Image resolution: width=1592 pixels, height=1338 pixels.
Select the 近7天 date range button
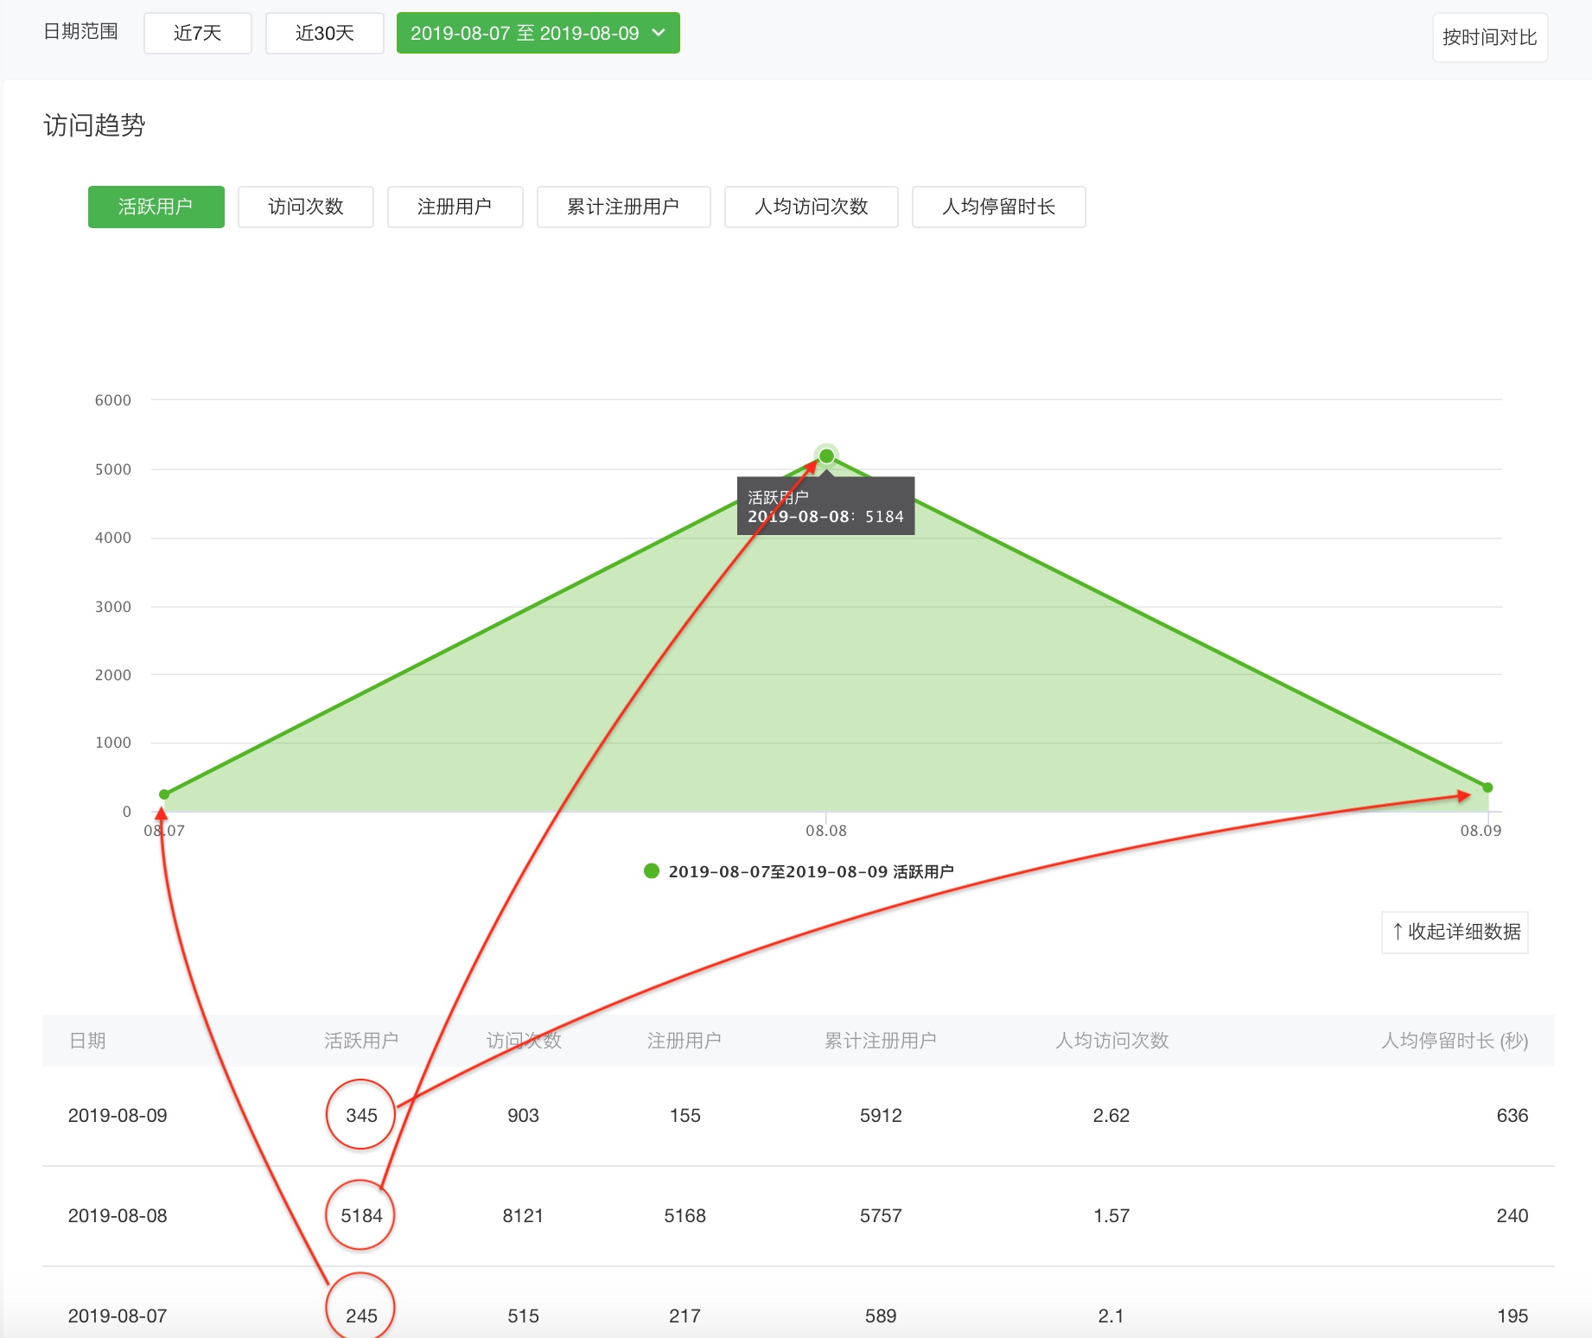[198, 33]
